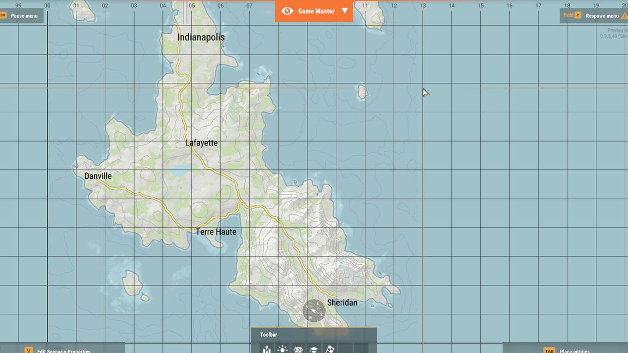Click the map marker toolbar icon
The width and height of the screenshot is (628, 353).
[267, 349]
